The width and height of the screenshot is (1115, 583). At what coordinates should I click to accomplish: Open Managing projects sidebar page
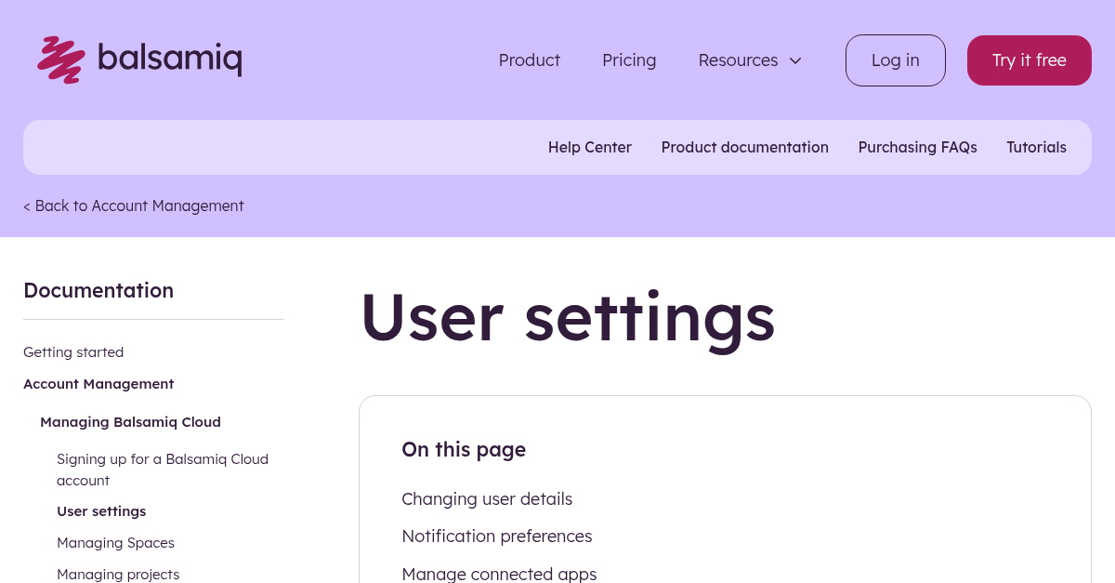point(118,574)
